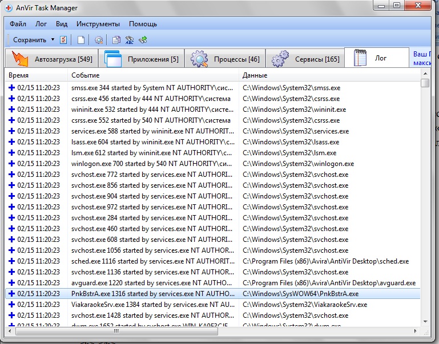The height and width of the screenshot is (344, 439).
Task: Select the svchost.exe 904 event
Action: click(152, 196)
